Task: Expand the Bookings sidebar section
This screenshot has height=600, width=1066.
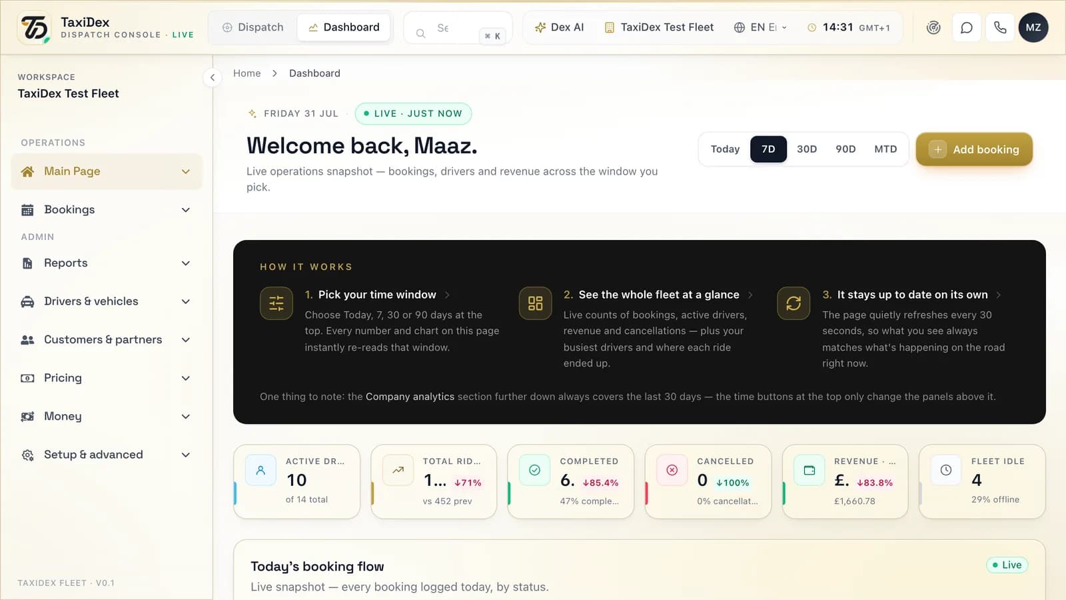Action: (107, 210)
